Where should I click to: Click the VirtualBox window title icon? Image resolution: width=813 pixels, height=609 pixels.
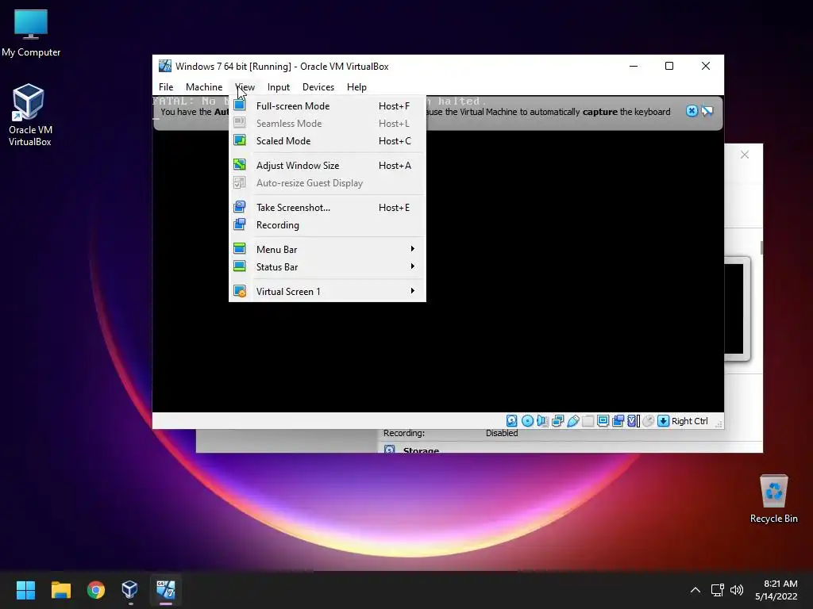165,66
